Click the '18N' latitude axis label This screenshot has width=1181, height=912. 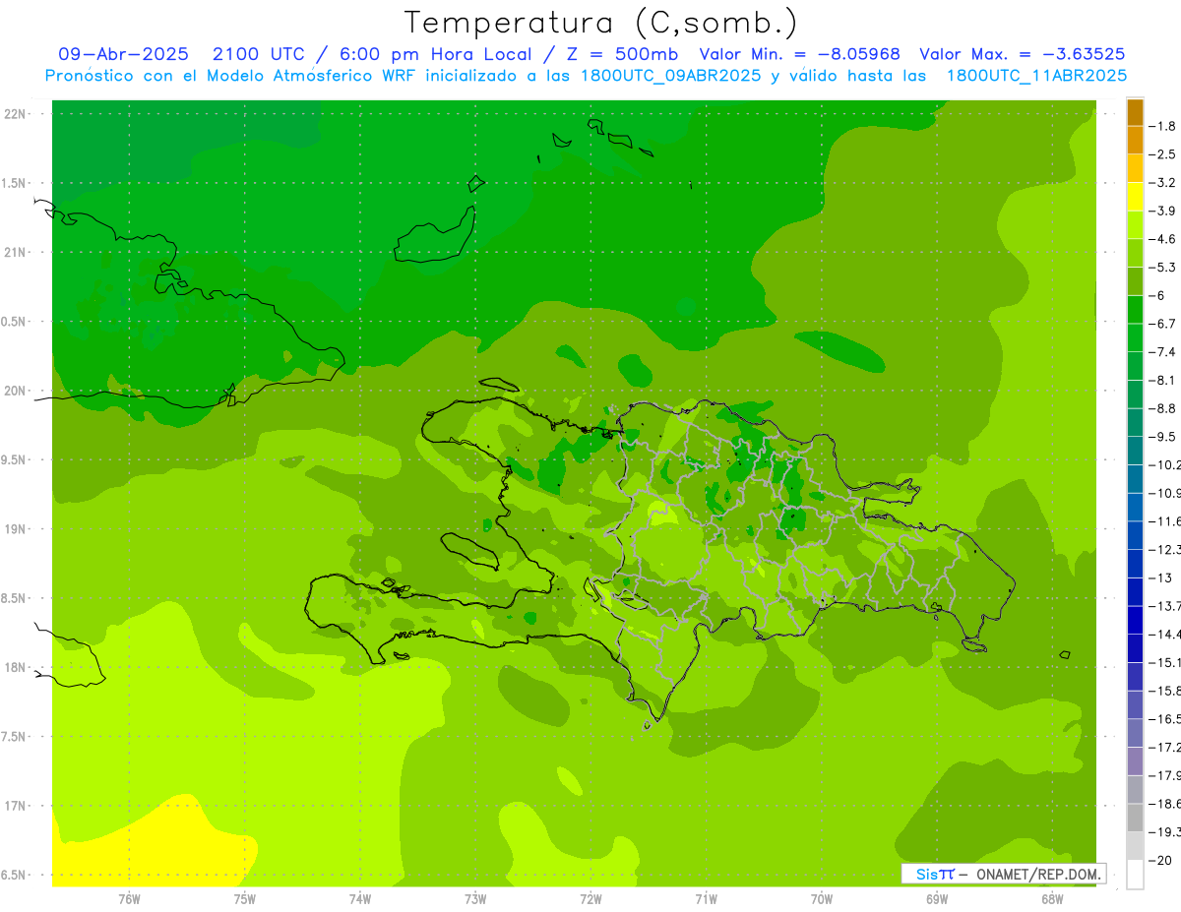point(16,668)
